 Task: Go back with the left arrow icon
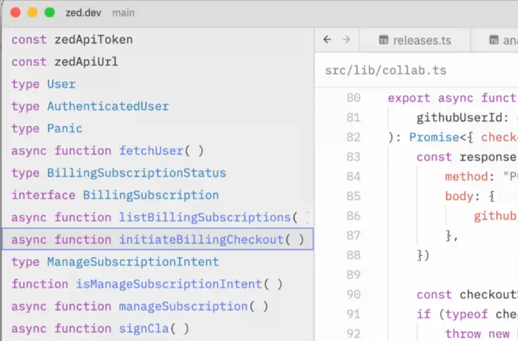(327, 40)
